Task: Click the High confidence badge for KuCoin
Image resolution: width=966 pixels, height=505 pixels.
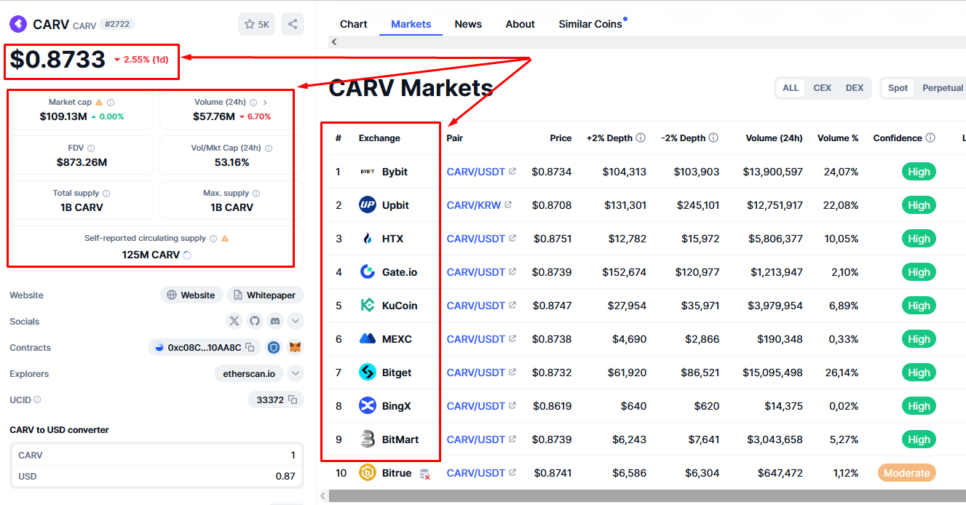Action: tap(919, 306)
